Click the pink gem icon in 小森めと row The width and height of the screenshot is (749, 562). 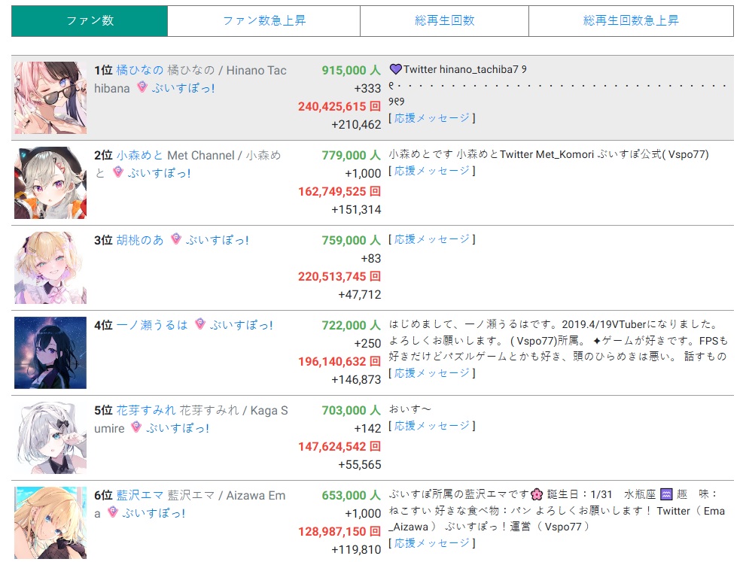coord(118,172)
